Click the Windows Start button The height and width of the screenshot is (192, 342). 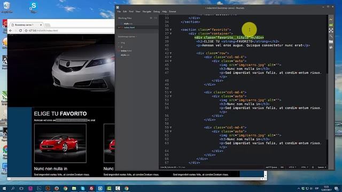(4, 188)
